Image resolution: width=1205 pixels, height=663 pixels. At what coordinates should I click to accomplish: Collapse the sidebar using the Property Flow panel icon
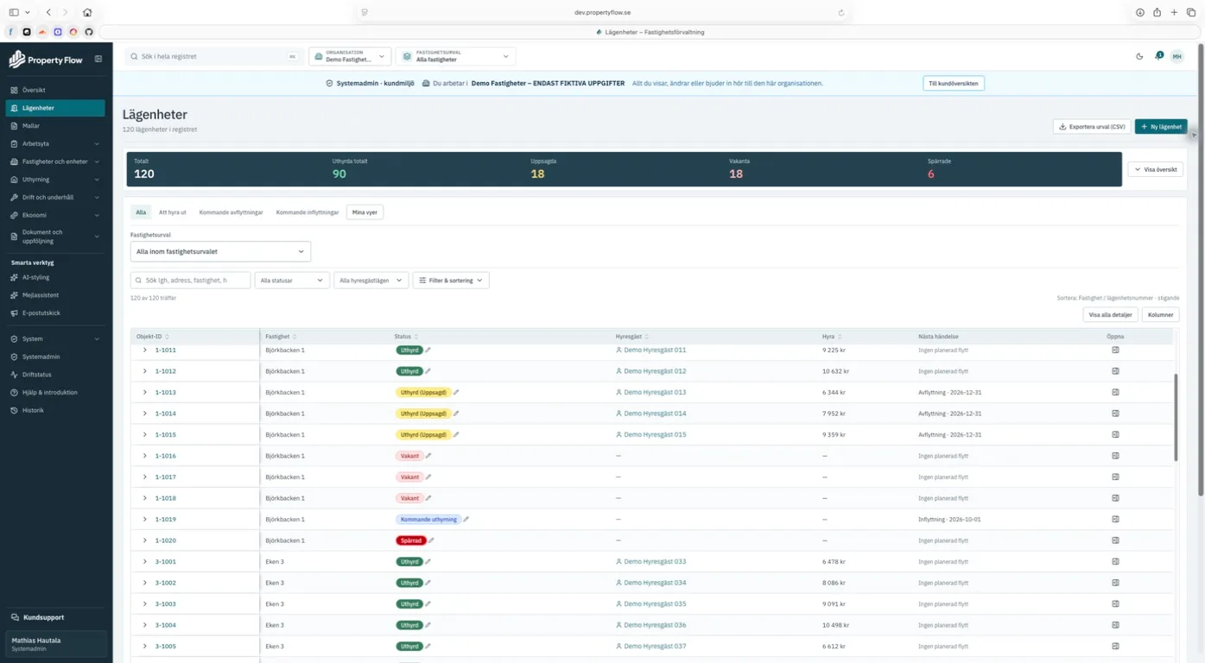coord(98,60)
